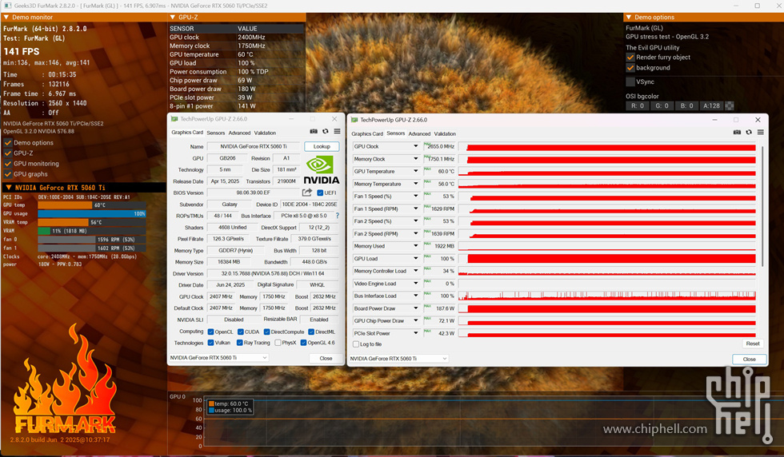Click Close button in Sensors window
784x457 pixels.
pos(749,359)
